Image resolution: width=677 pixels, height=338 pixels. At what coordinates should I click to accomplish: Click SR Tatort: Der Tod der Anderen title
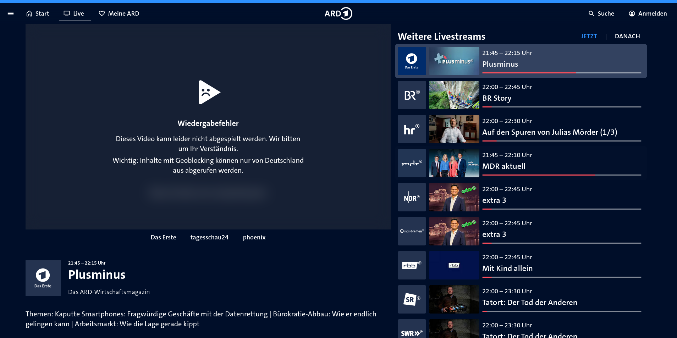tap(530, 303)
